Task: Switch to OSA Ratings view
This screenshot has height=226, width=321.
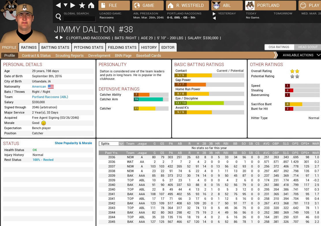Action: (x=279, y=47)
